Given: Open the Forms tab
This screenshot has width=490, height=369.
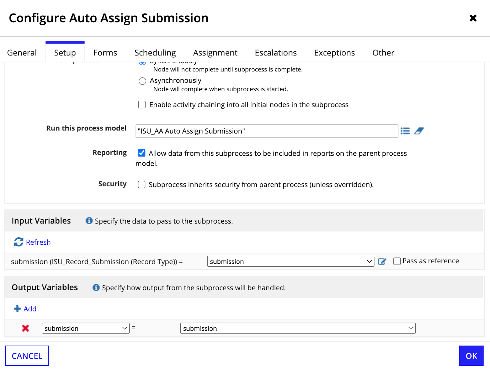Looking at the screenshot, I should (105, 53).
